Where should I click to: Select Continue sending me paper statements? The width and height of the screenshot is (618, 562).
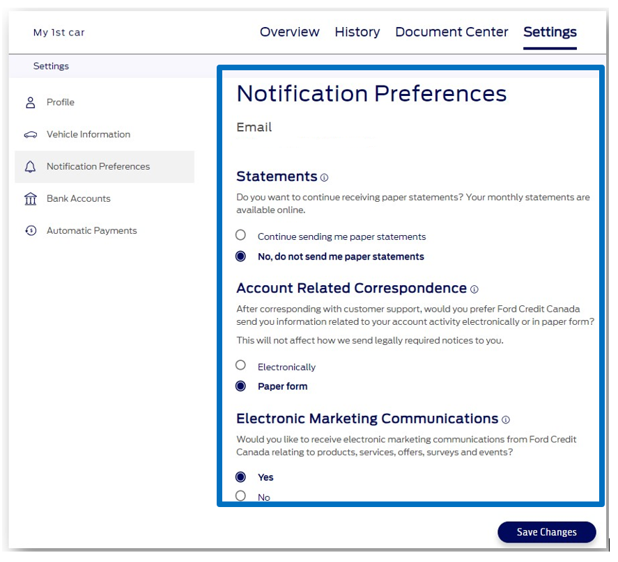click(x=240, y=235)
